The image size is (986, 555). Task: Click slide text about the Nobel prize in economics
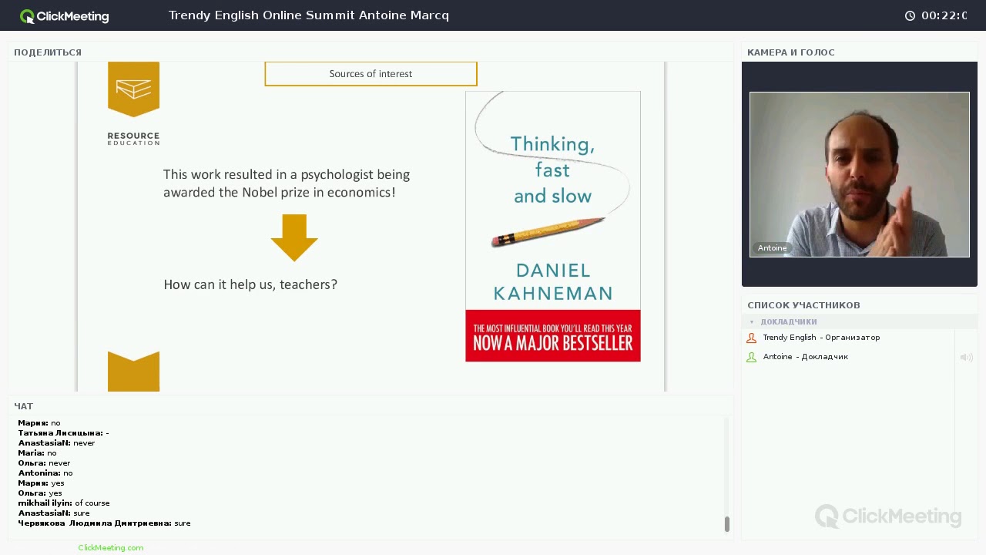287,183
